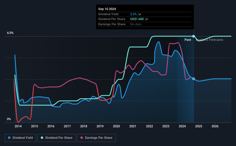Click the 2022 x-axis label
The width and height of the screenshot is (236, 146).
[x=149, y=126]
